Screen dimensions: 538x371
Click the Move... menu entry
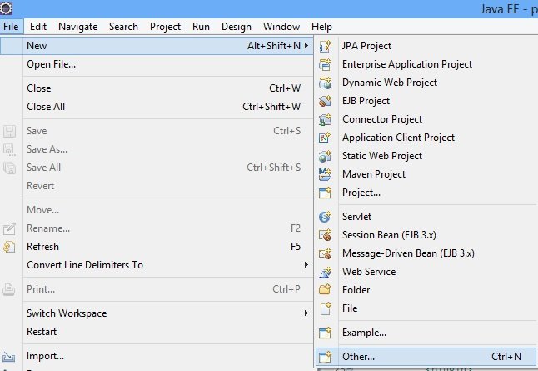(x=157, y=210)
